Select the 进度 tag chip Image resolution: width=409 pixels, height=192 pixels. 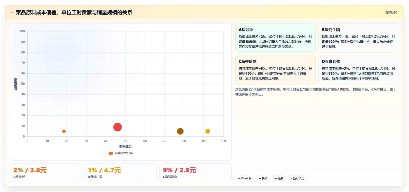pyautogui.click(x=279, y=178)
